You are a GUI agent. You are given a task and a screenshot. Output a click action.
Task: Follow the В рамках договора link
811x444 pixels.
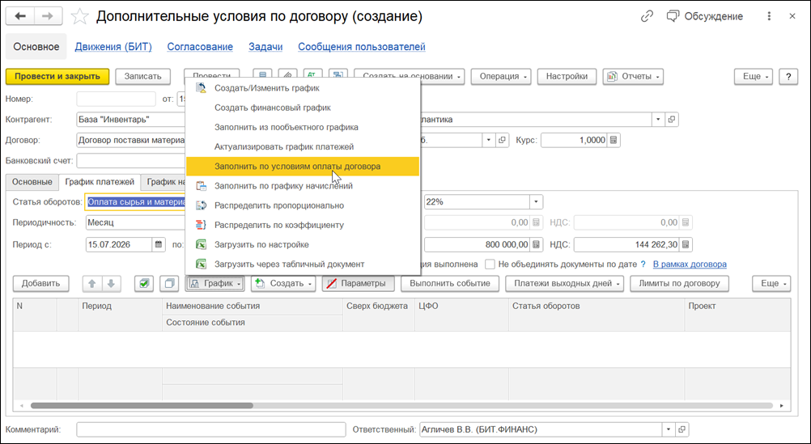690,264
